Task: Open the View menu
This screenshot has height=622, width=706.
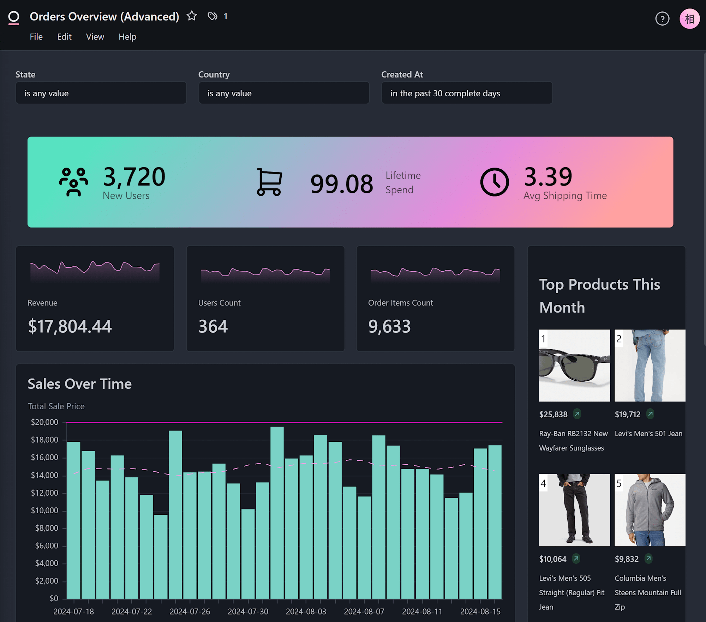Action: [x=95, y=37]
